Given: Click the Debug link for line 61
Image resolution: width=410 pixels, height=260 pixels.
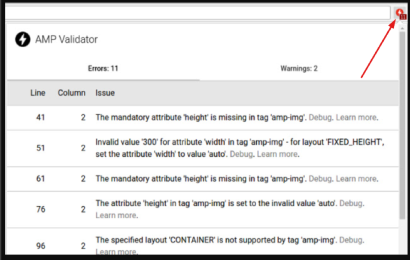Looking at the screenshot, I should click(x=320, y=179).
